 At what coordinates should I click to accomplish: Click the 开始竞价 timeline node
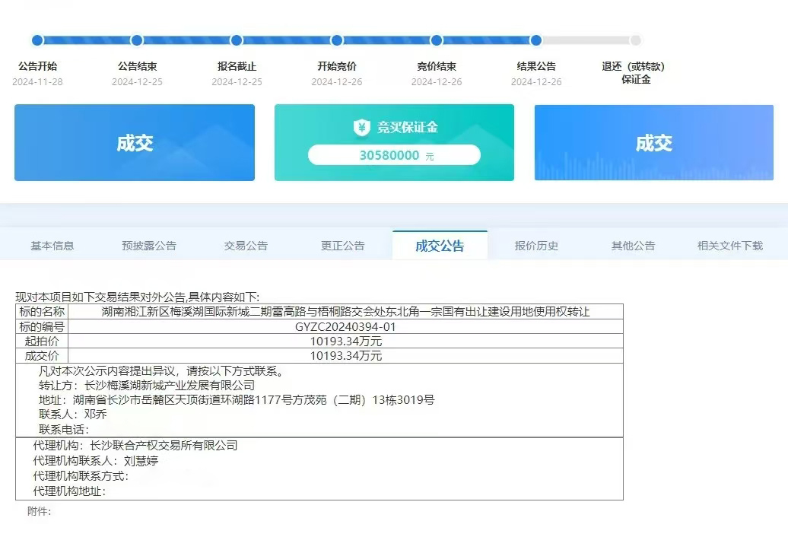click(x=337, y=40)
